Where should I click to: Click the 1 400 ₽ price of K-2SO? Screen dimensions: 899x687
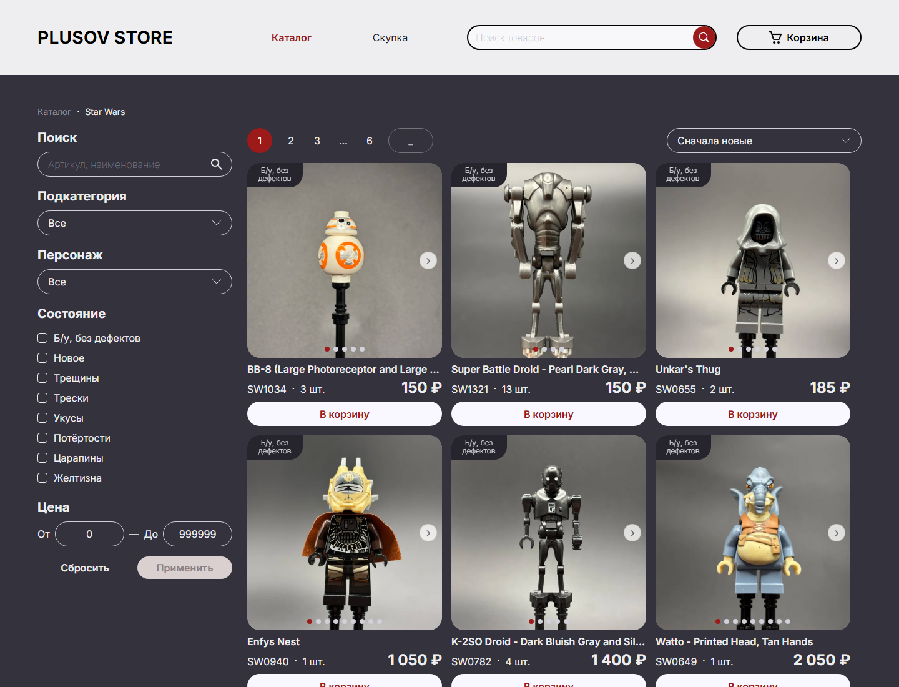(x=619, y=660)
